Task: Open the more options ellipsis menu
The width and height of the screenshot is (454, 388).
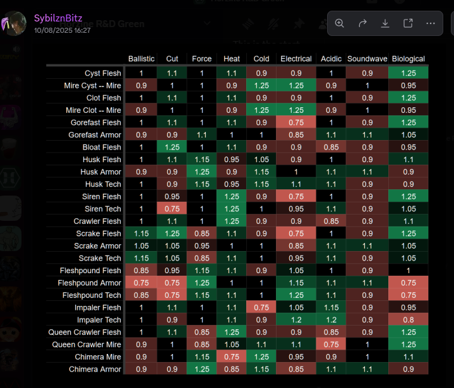Action: pos(431,23)
